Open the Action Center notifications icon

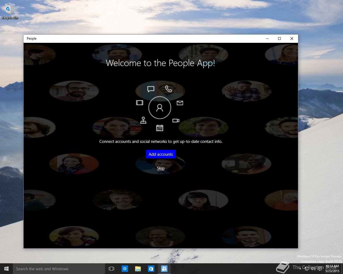point(320,269)
